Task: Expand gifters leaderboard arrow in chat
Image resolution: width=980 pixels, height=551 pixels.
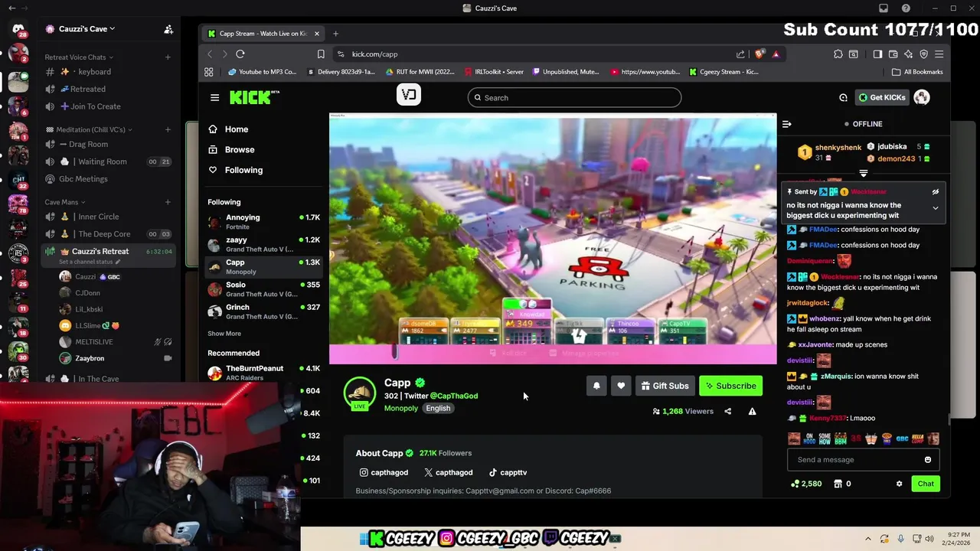Action: click(864, 174)
